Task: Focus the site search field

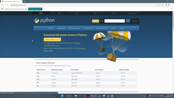Action: click(114, 21)
